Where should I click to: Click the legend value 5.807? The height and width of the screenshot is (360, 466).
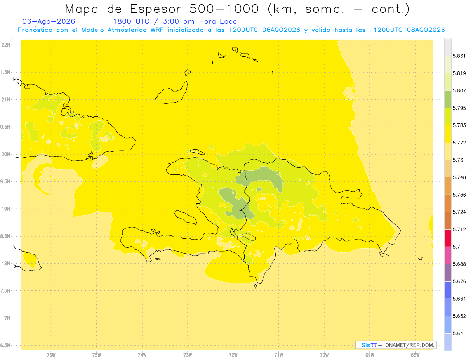tap(459, 90)
